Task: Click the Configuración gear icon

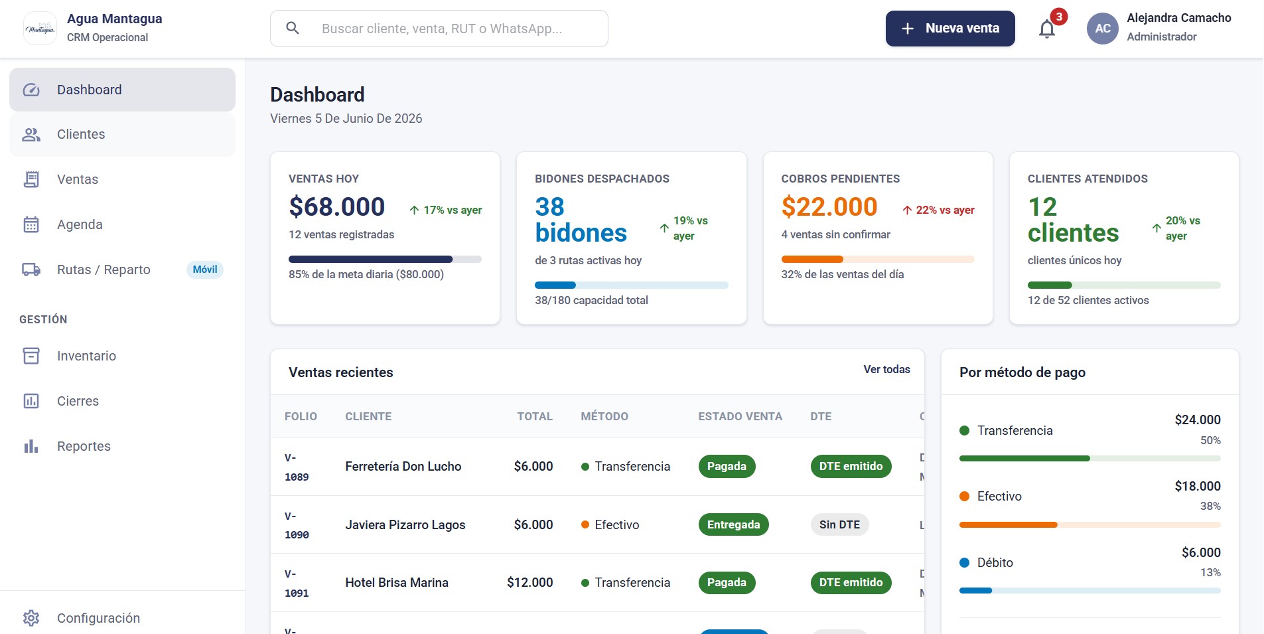Action: tap(31, 618)
